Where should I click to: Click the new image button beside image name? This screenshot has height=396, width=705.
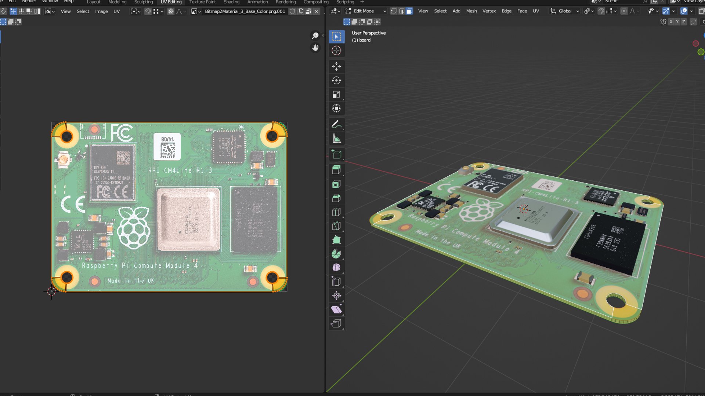click(x=300, y=11)
